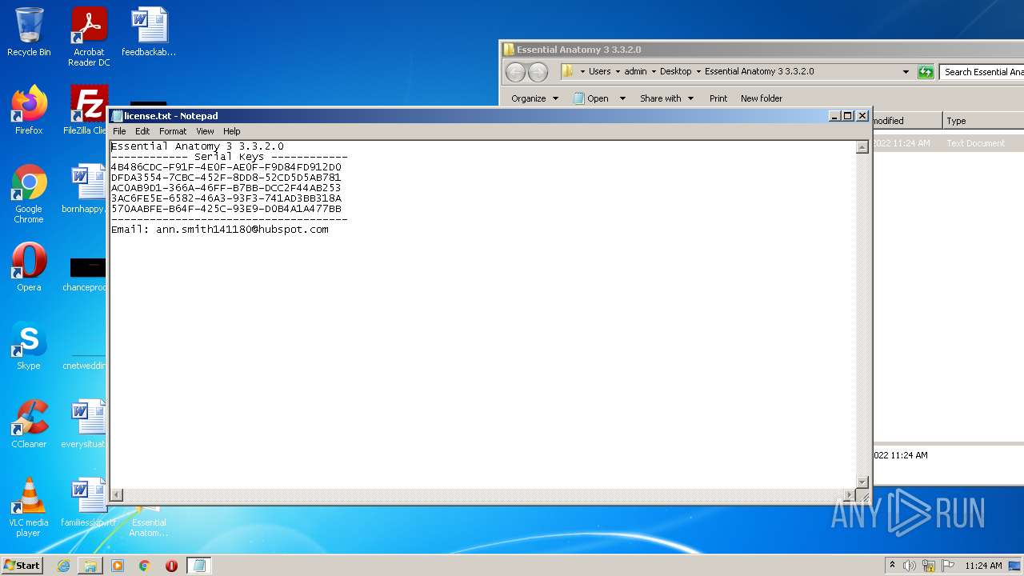Expand the address bar history dropdown
Screen dimensions: 1024x576
(x=906, y=72)
